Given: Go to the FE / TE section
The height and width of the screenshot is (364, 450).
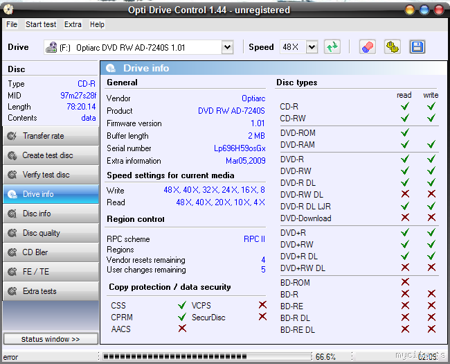Looking at the screenshot, I should (x=51, y=272).
